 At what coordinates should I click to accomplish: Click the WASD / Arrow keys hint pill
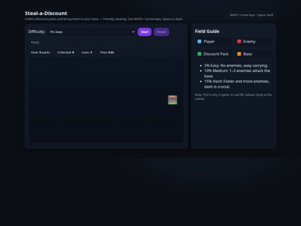coord(251,15)
